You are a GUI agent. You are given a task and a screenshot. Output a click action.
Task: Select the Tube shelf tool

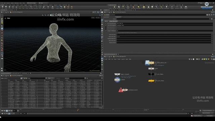pos(9,7)
